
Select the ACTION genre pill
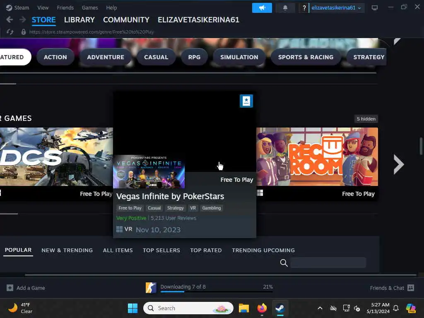click(x=55, y=57)
